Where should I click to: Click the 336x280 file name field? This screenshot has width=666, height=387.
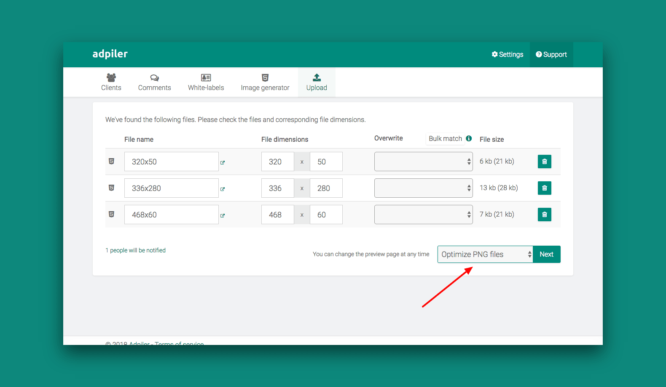[x=172, y=188]
